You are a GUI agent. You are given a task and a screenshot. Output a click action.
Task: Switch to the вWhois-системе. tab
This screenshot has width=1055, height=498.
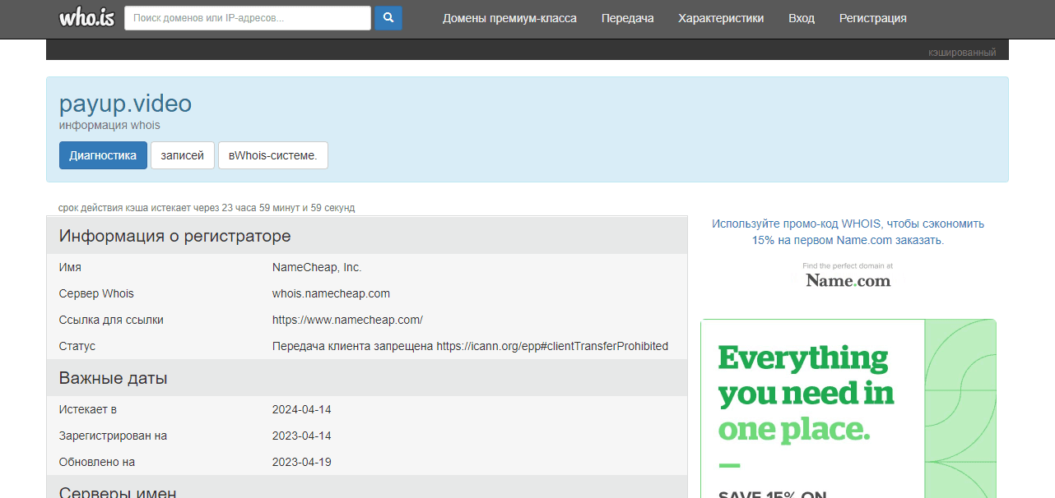[x=272, y=155]
